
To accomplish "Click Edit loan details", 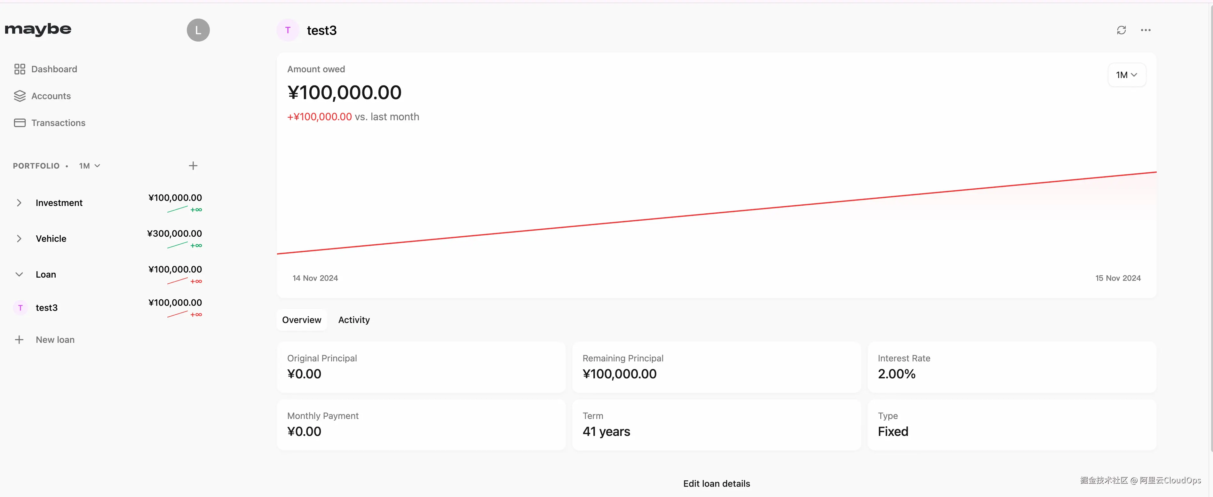I will point(716,483).
